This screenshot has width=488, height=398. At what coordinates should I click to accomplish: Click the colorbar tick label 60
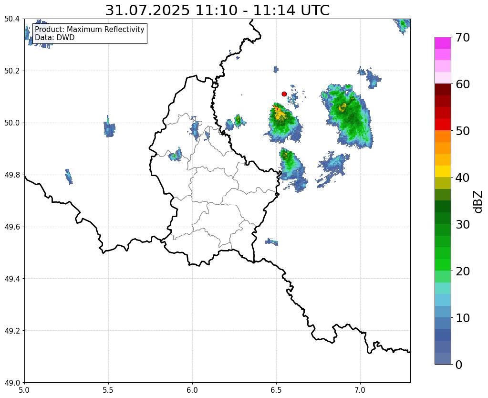coord(463,84)
